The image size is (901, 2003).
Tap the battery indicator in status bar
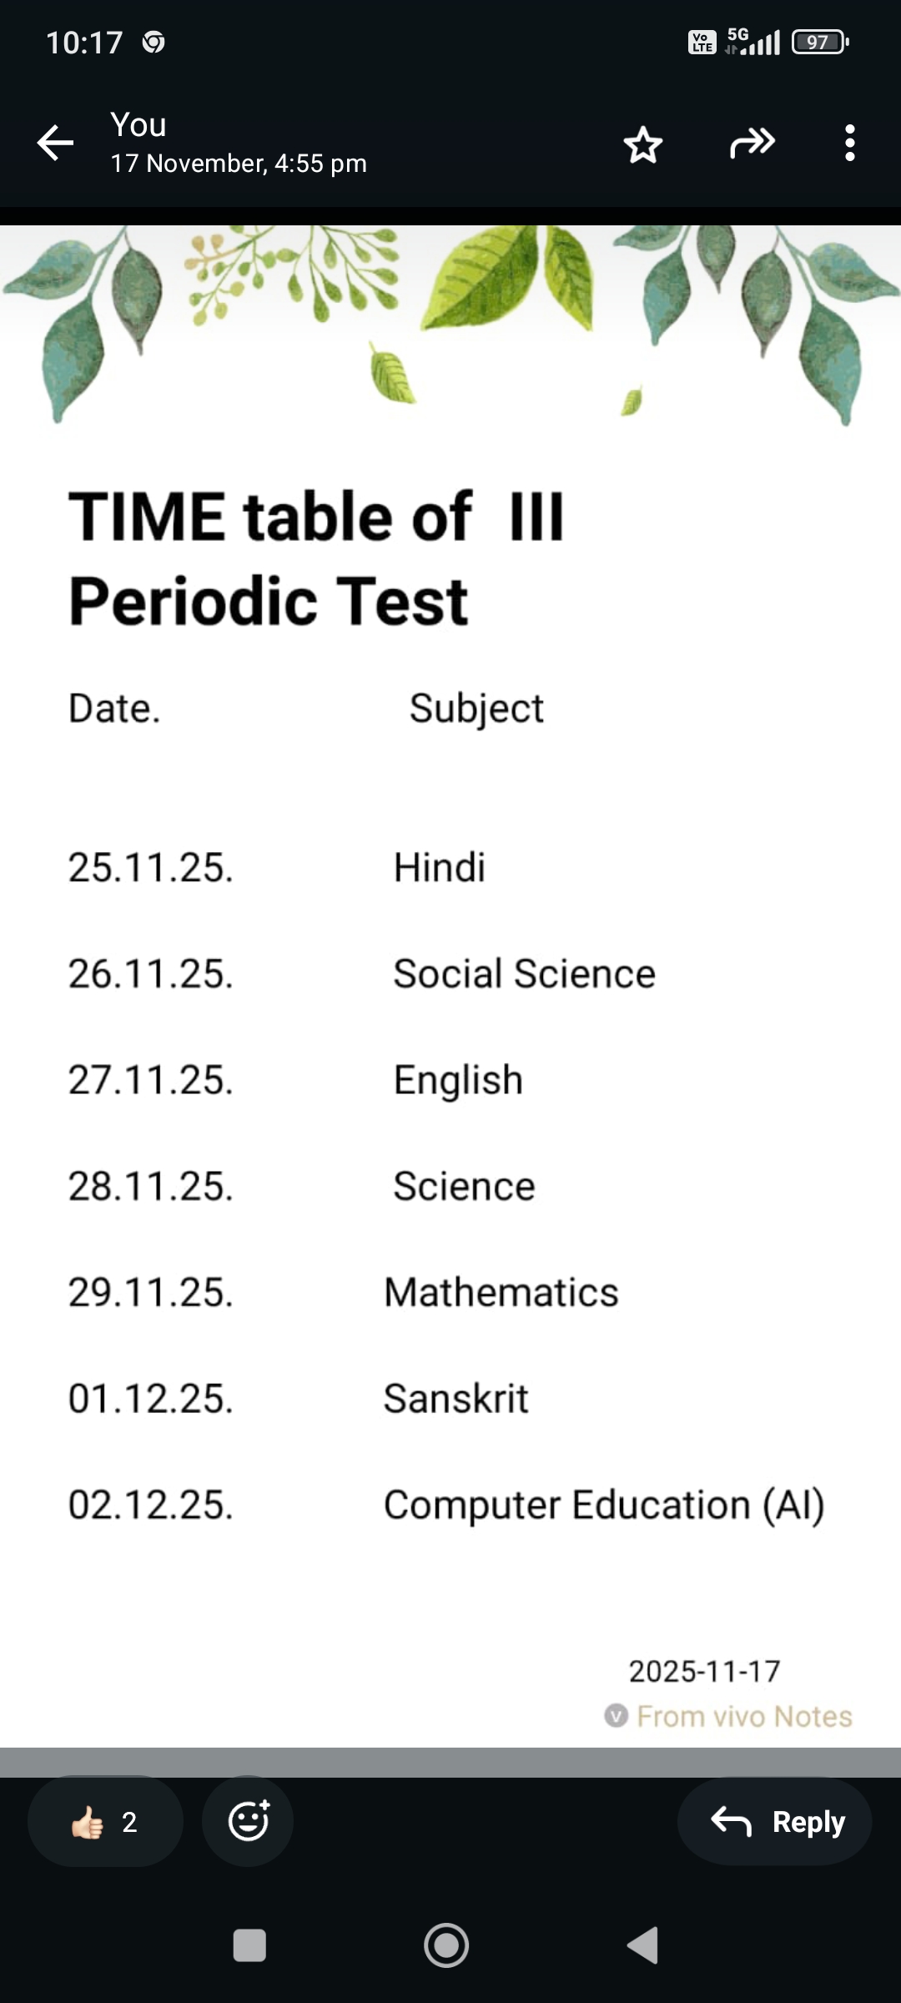[820, 42]
